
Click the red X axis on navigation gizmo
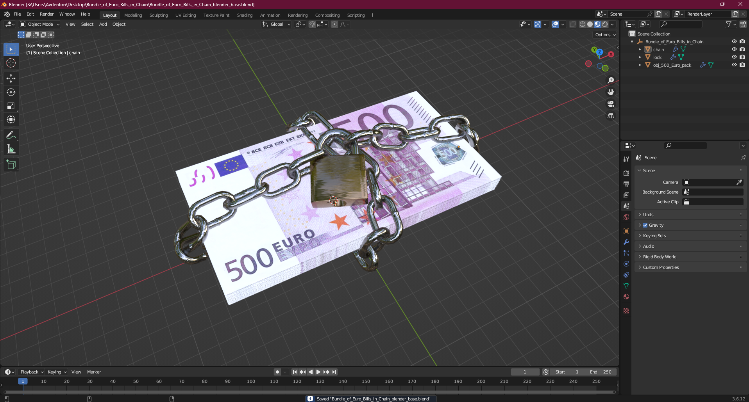click(x=611, y=54)
